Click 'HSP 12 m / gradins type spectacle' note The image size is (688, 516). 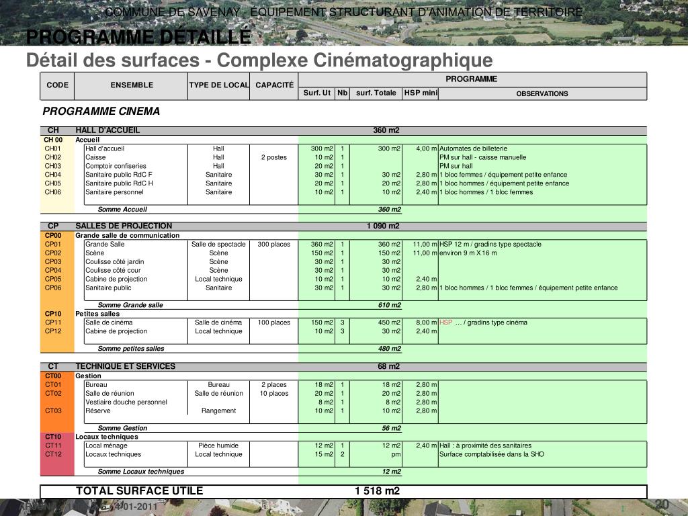(x=490, y=245)
